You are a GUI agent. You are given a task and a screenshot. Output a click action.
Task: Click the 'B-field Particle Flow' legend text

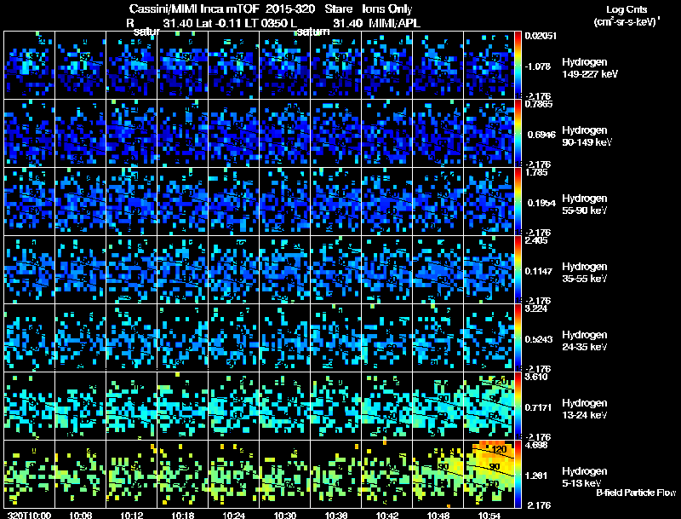(636, 493)
